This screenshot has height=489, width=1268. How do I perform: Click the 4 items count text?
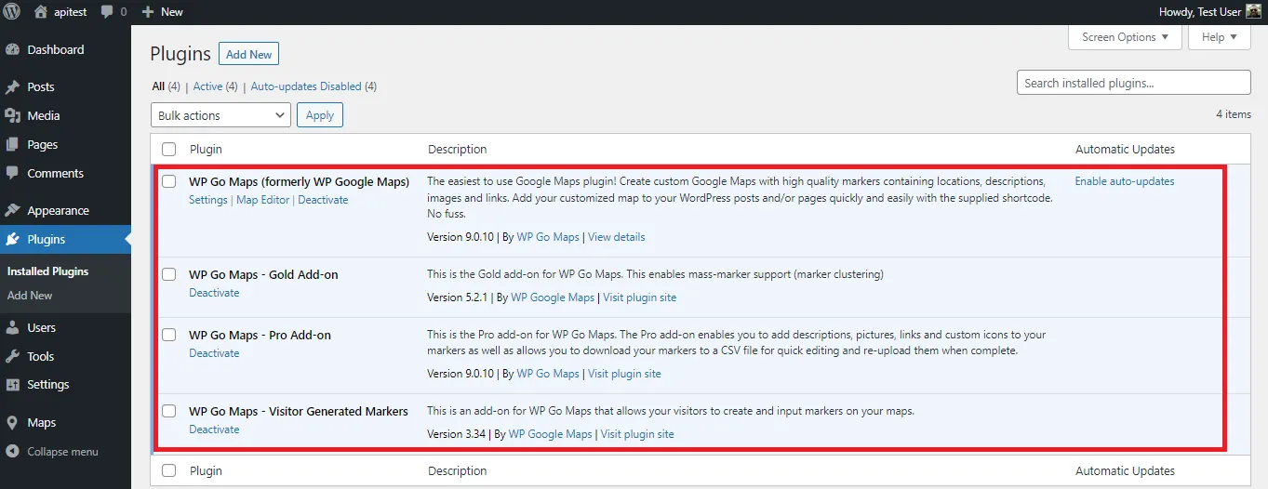1234,114
